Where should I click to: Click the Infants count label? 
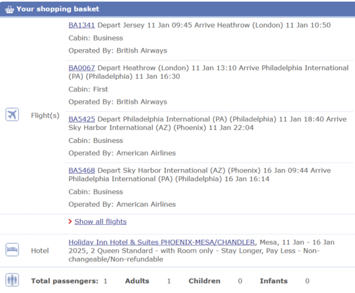click(273, 281)
